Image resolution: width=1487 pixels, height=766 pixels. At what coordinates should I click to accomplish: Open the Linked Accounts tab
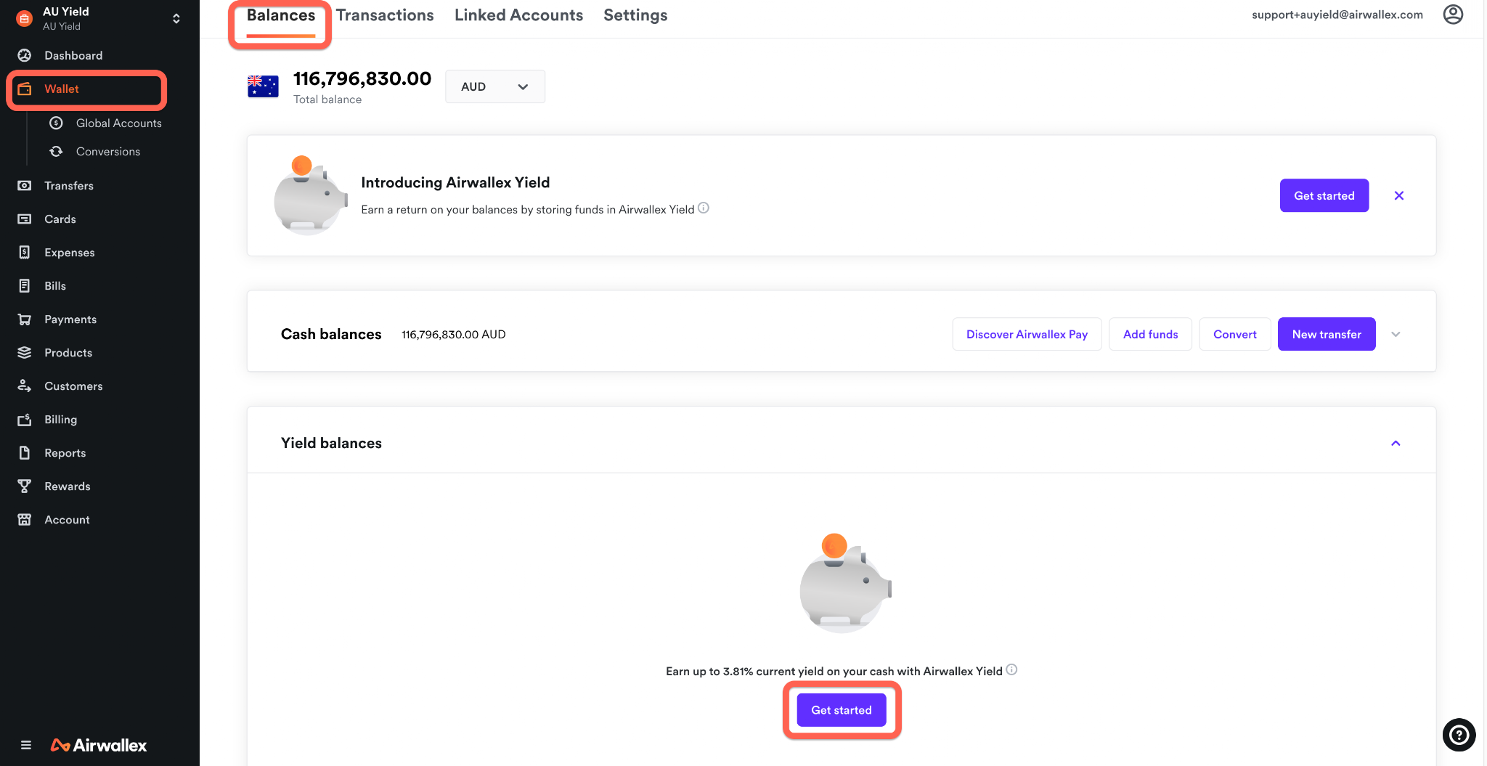pos(518,16)
